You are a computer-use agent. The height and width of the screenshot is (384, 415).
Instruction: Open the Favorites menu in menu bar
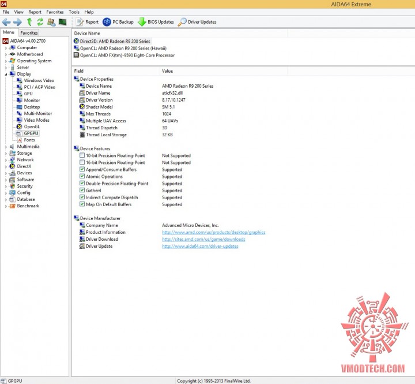point(55,12)
